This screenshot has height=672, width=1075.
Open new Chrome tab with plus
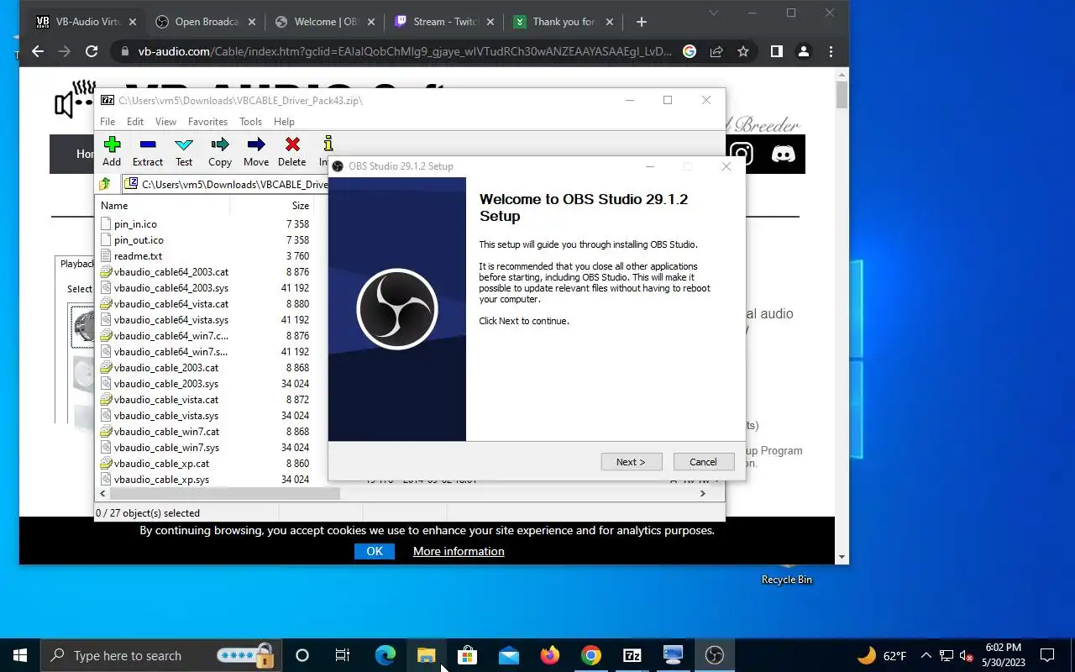click(642, 22)
